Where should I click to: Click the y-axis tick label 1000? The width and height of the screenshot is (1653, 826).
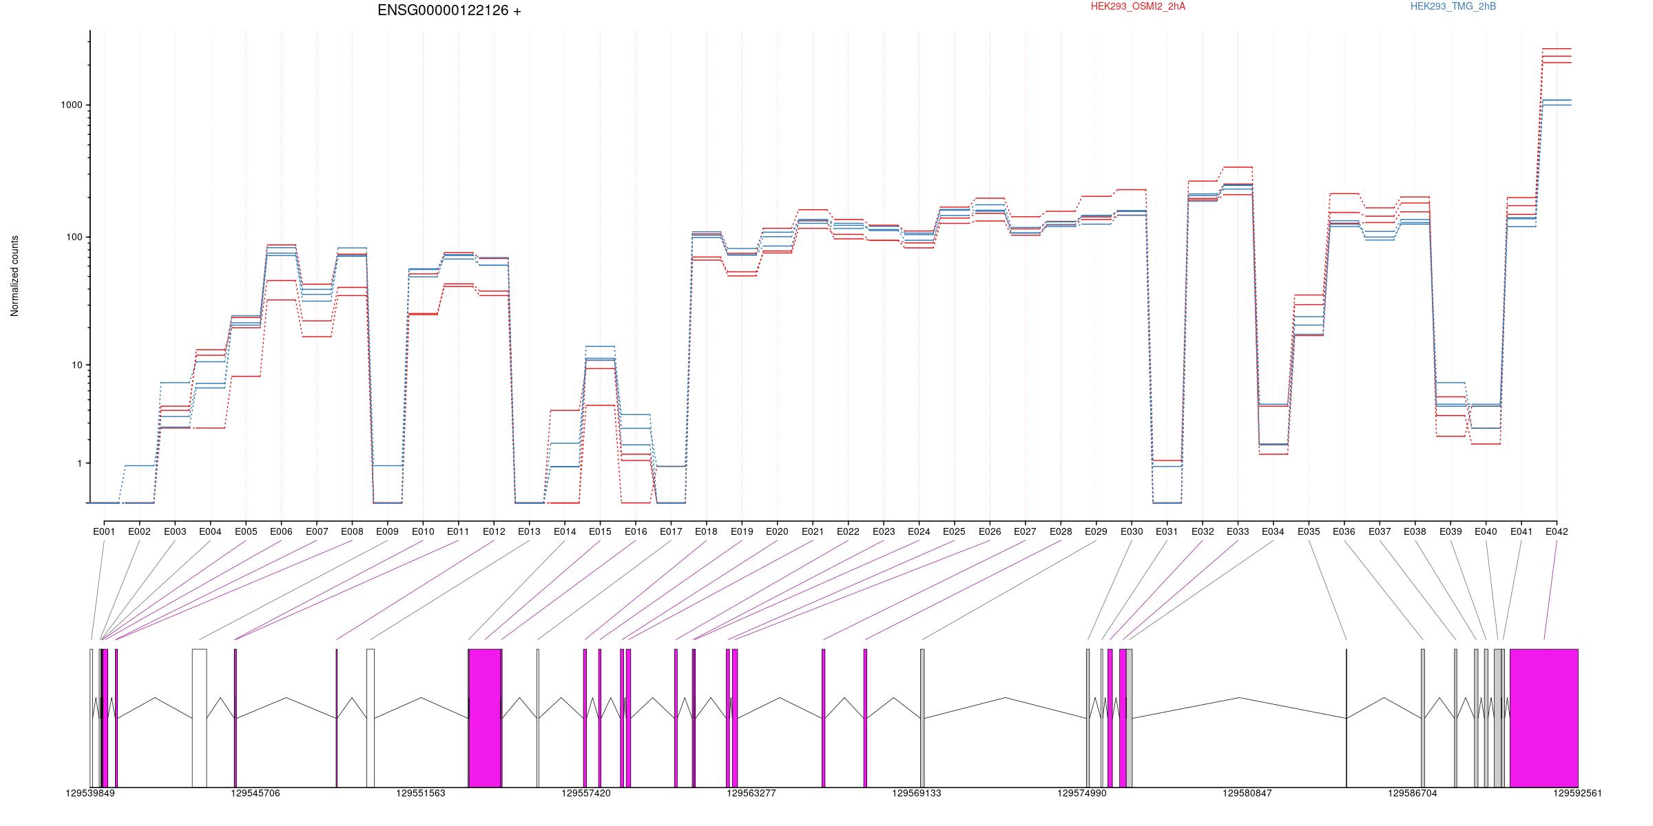(x=71, y=105)
